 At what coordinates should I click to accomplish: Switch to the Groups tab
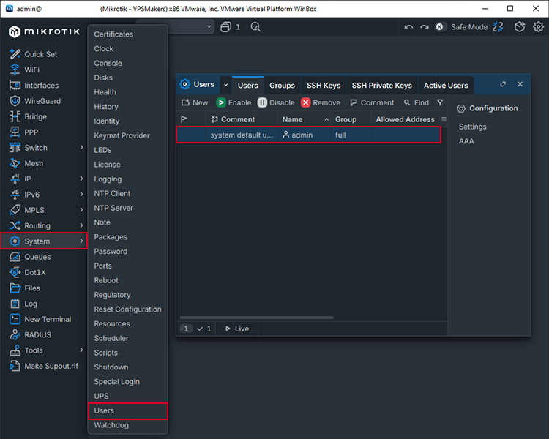click(282, 86)
